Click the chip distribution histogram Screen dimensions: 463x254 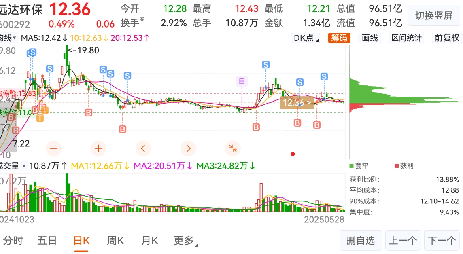[404, 102]
